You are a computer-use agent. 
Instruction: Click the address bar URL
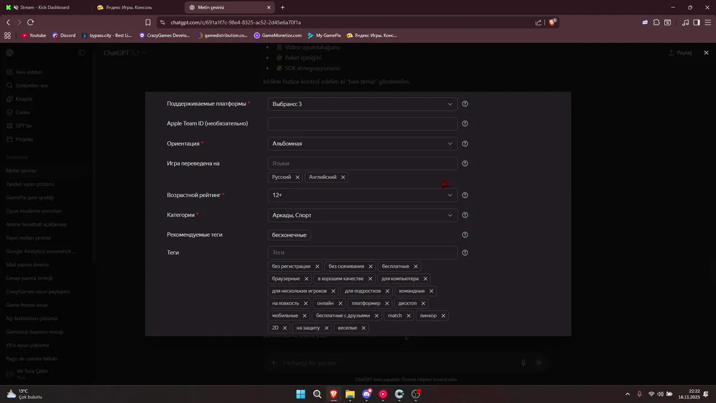coord(235,22)
